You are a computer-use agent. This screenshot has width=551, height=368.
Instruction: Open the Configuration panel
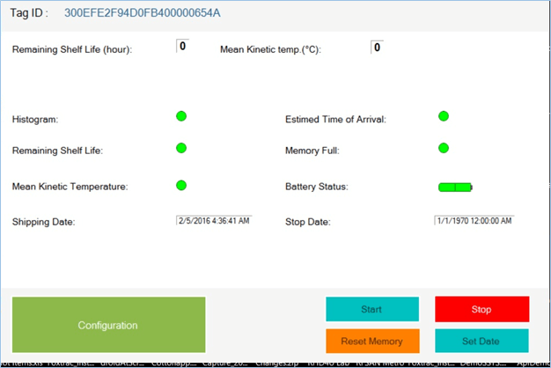(x=108, y=325)
